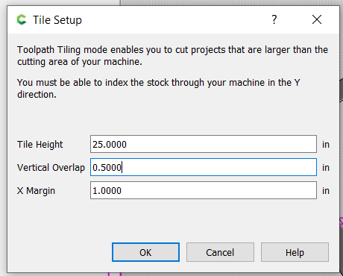
Task: Cancel the Tile Setup dialog
Action: click(220, 252)
